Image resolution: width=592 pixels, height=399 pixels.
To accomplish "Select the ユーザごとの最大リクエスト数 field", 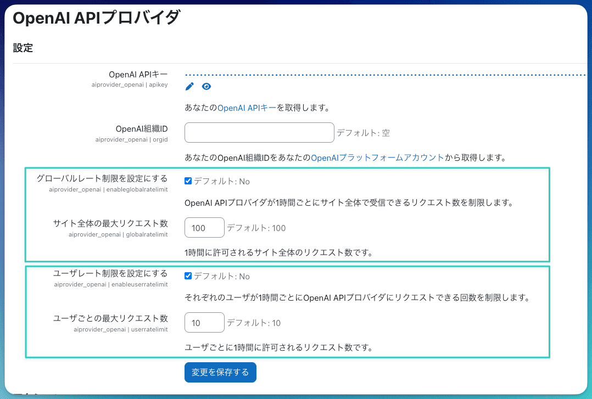I will 204,323.
